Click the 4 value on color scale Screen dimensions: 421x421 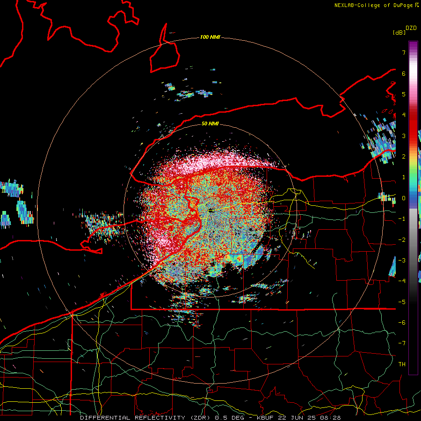point(404,115)
